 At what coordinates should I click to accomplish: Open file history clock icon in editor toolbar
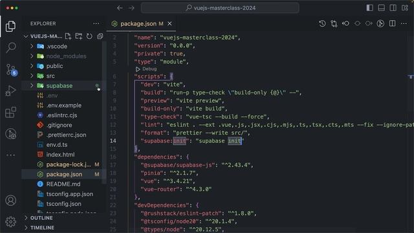(322, 23)
